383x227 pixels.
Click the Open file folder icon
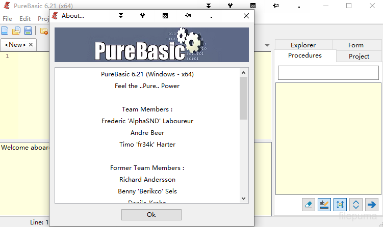(16, 31)
